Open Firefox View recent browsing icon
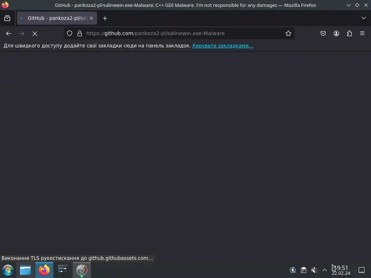The height and width of the screenshot is (278, 371). (x=7, y=18)
